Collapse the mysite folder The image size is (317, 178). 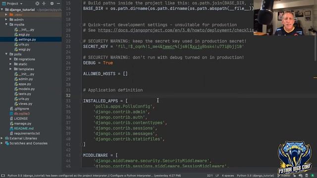pos(6,24)
